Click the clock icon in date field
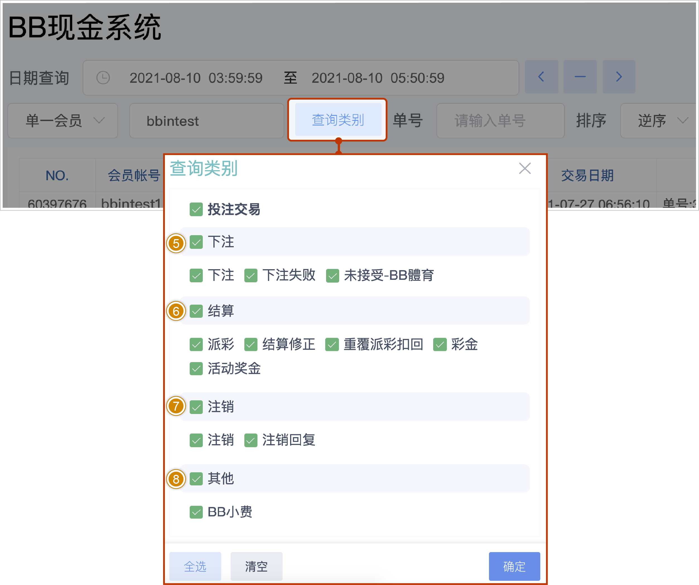699x585 pixels. [103, 78]
